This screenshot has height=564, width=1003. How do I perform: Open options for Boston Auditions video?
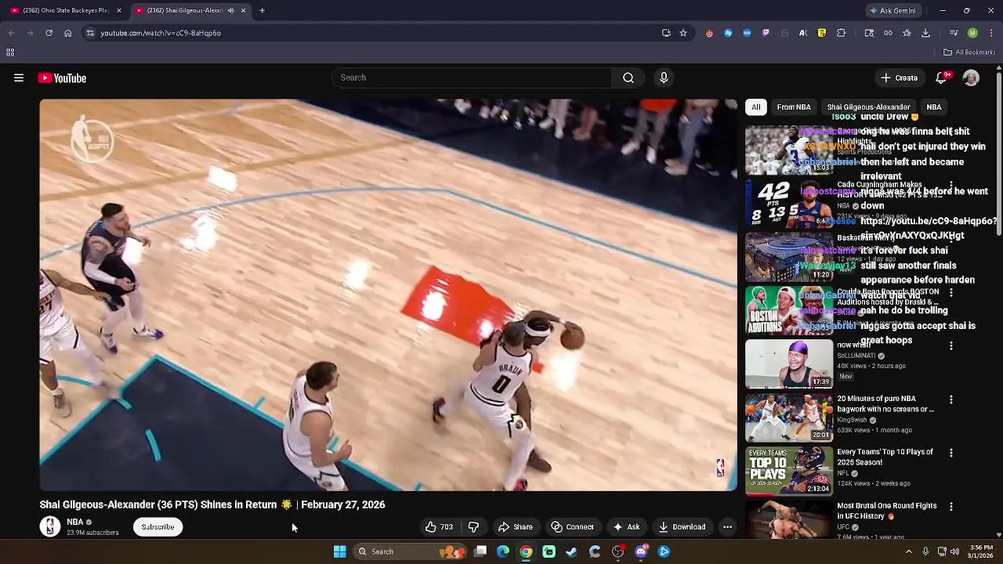pos(951,292)
